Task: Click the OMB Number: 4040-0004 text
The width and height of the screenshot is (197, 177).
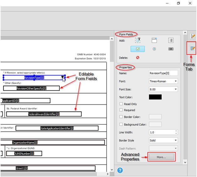Action: pos(91,54)
